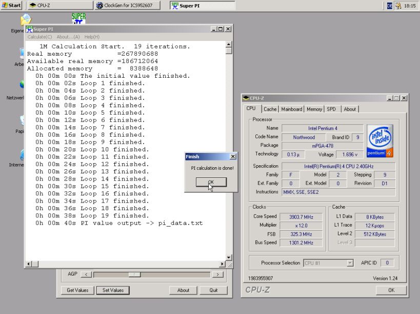This screenshot has width=420, height=314.
Task: Activate Super PI taskbar button
Action: 202,5
